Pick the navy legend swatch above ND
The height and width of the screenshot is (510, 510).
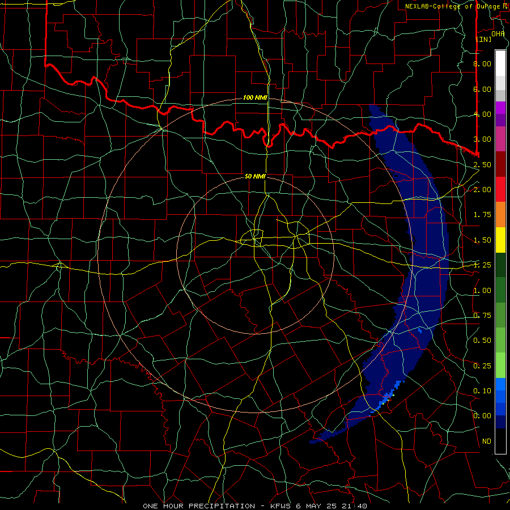click(500, 422)
